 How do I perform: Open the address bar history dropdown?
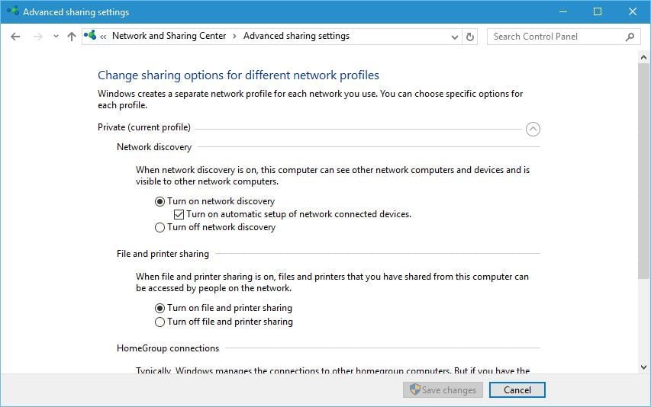point(455,37)
